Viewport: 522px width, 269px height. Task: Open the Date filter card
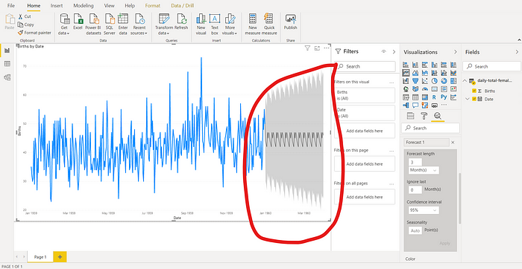click(x=365, y=113)
